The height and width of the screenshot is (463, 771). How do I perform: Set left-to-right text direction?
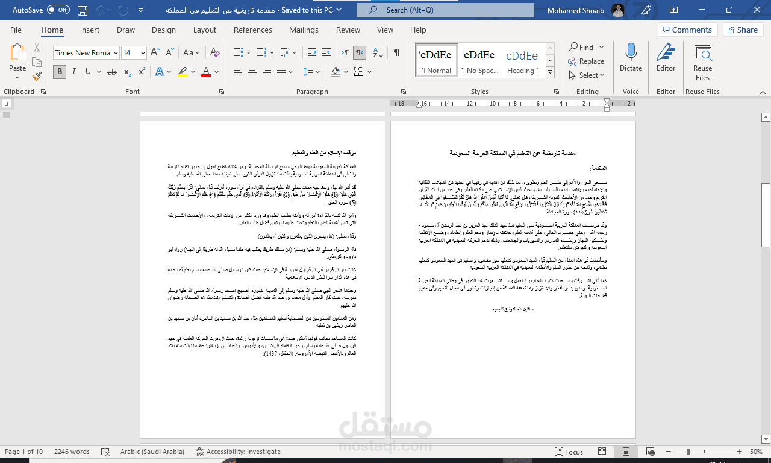345,52
